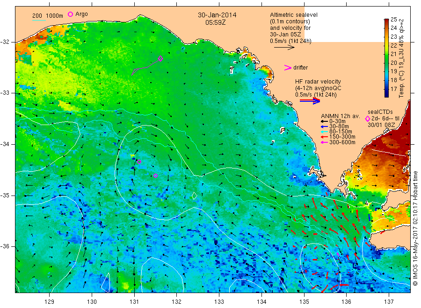This screenshot has width=421, height=308.
Task: Click the color bar value 21
Action: (393, 54)
